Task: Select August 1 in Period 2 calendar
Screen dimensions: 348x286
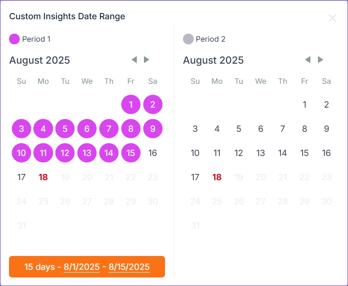Action: click(x=304, y=104)
